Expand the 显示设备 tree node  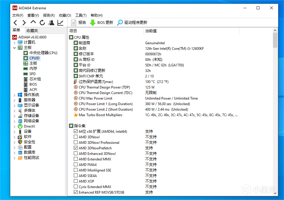(x=15, y=106)
